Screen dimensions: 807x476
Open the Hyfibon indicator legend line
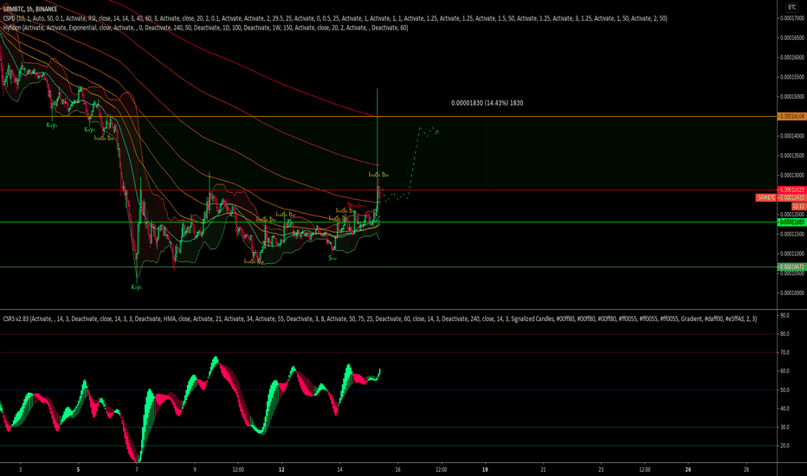point(205,28)
